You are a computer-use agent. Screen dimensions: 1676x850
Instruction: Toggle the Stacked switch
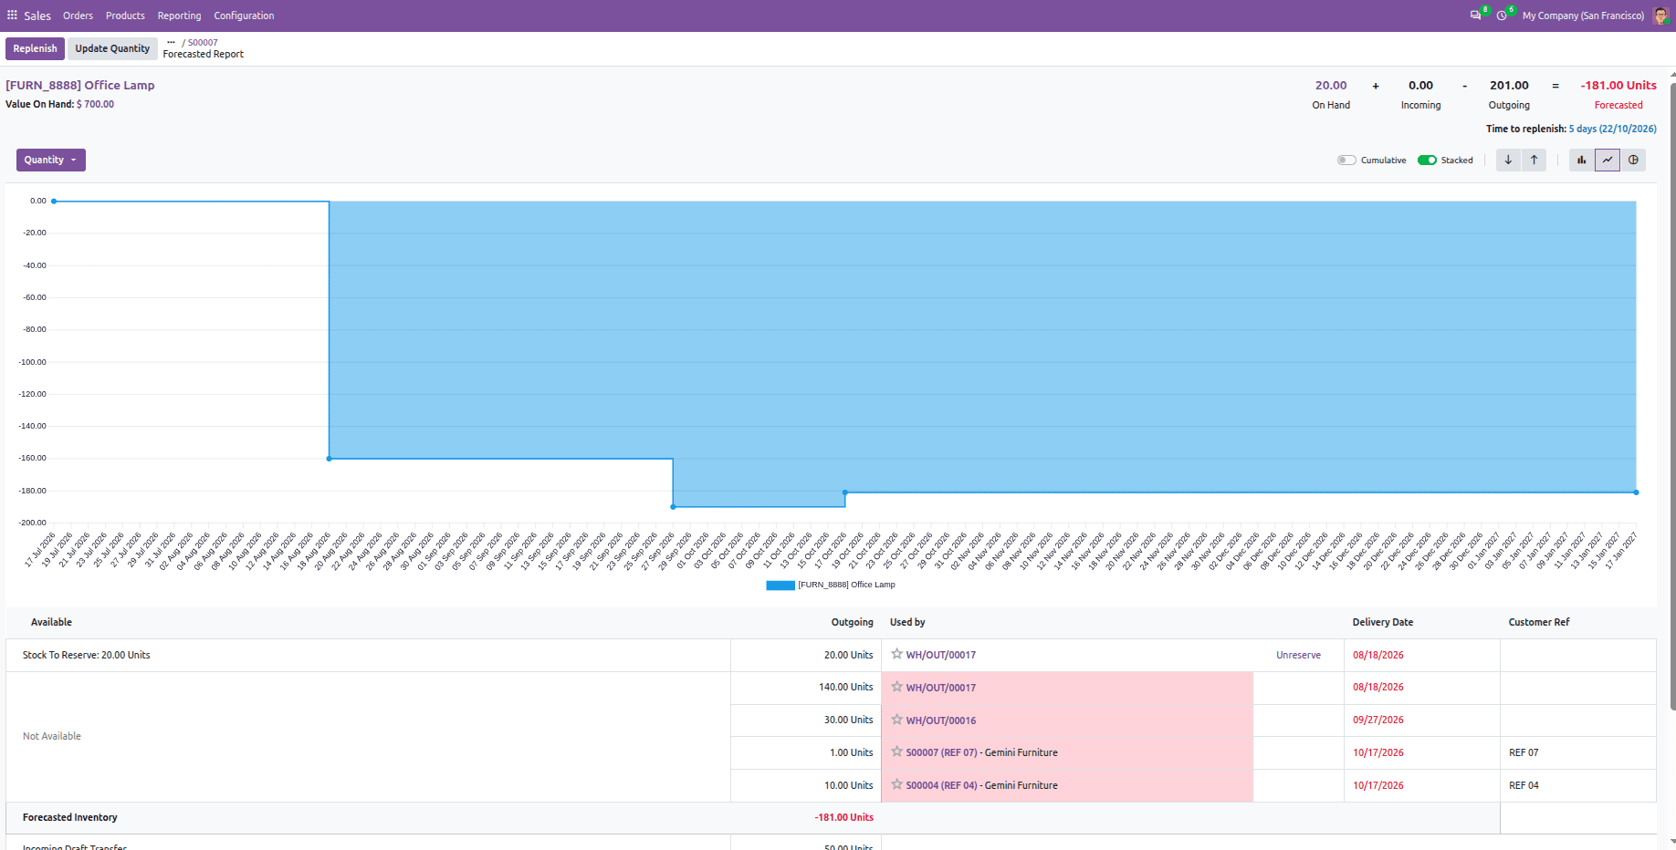[x=1427, y=160]
